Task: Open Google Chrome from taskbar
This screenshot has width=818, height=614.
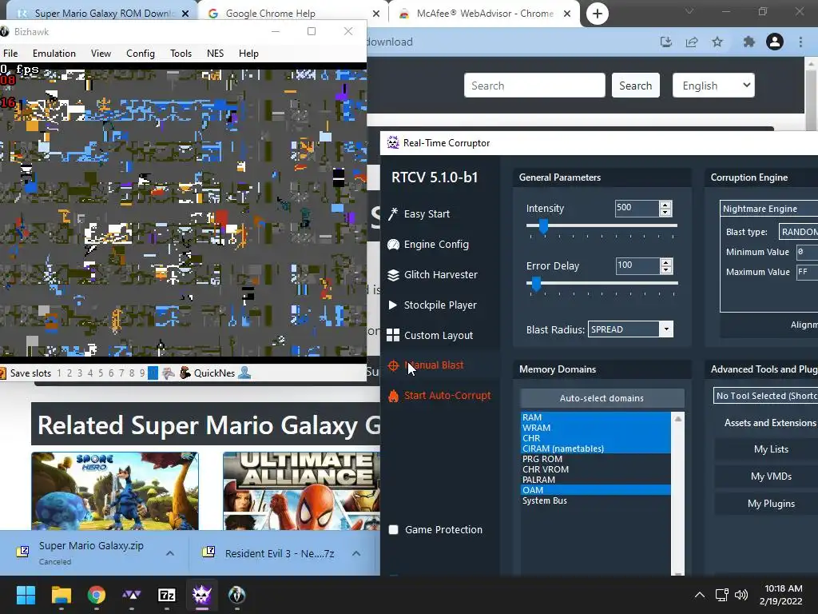Action: [x=97, y=595]
